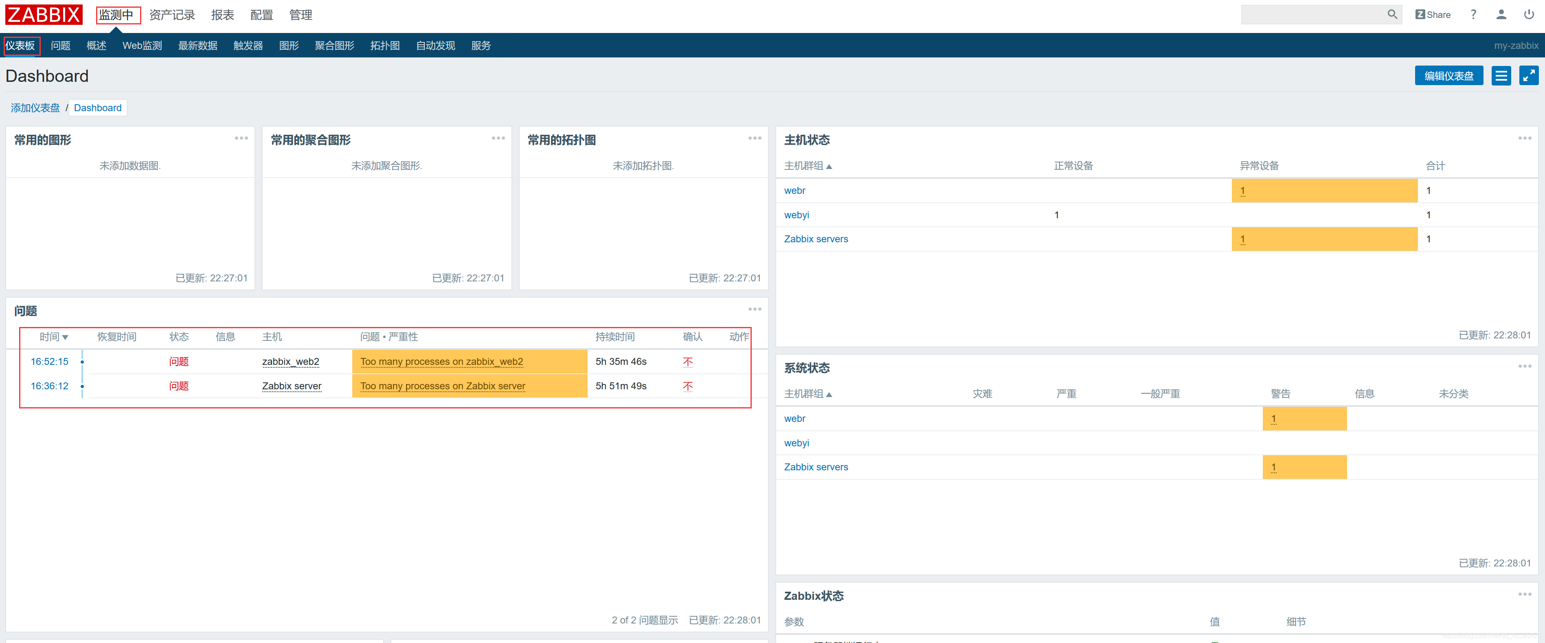Open problem time 16:36:12 link
This screenshot has height=643, width=1545.
[x=50, y=386]
